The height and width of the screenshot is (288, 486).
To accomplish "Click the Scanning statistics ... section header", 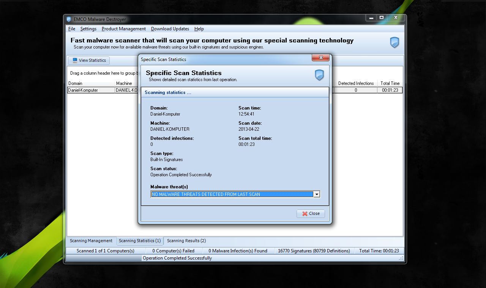I will [x=168, y=92].
